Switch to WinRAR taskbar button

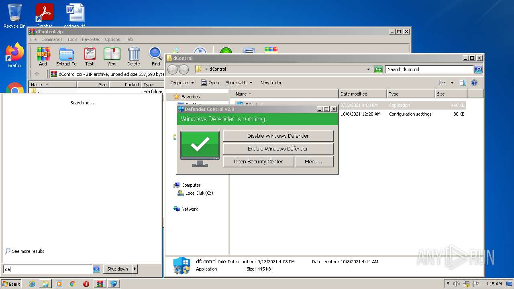click(100, 284)
